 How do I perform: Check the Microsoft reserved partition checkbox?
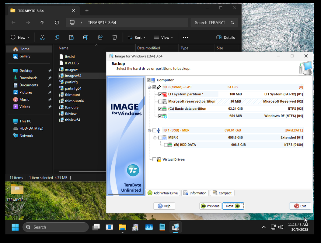160,101
